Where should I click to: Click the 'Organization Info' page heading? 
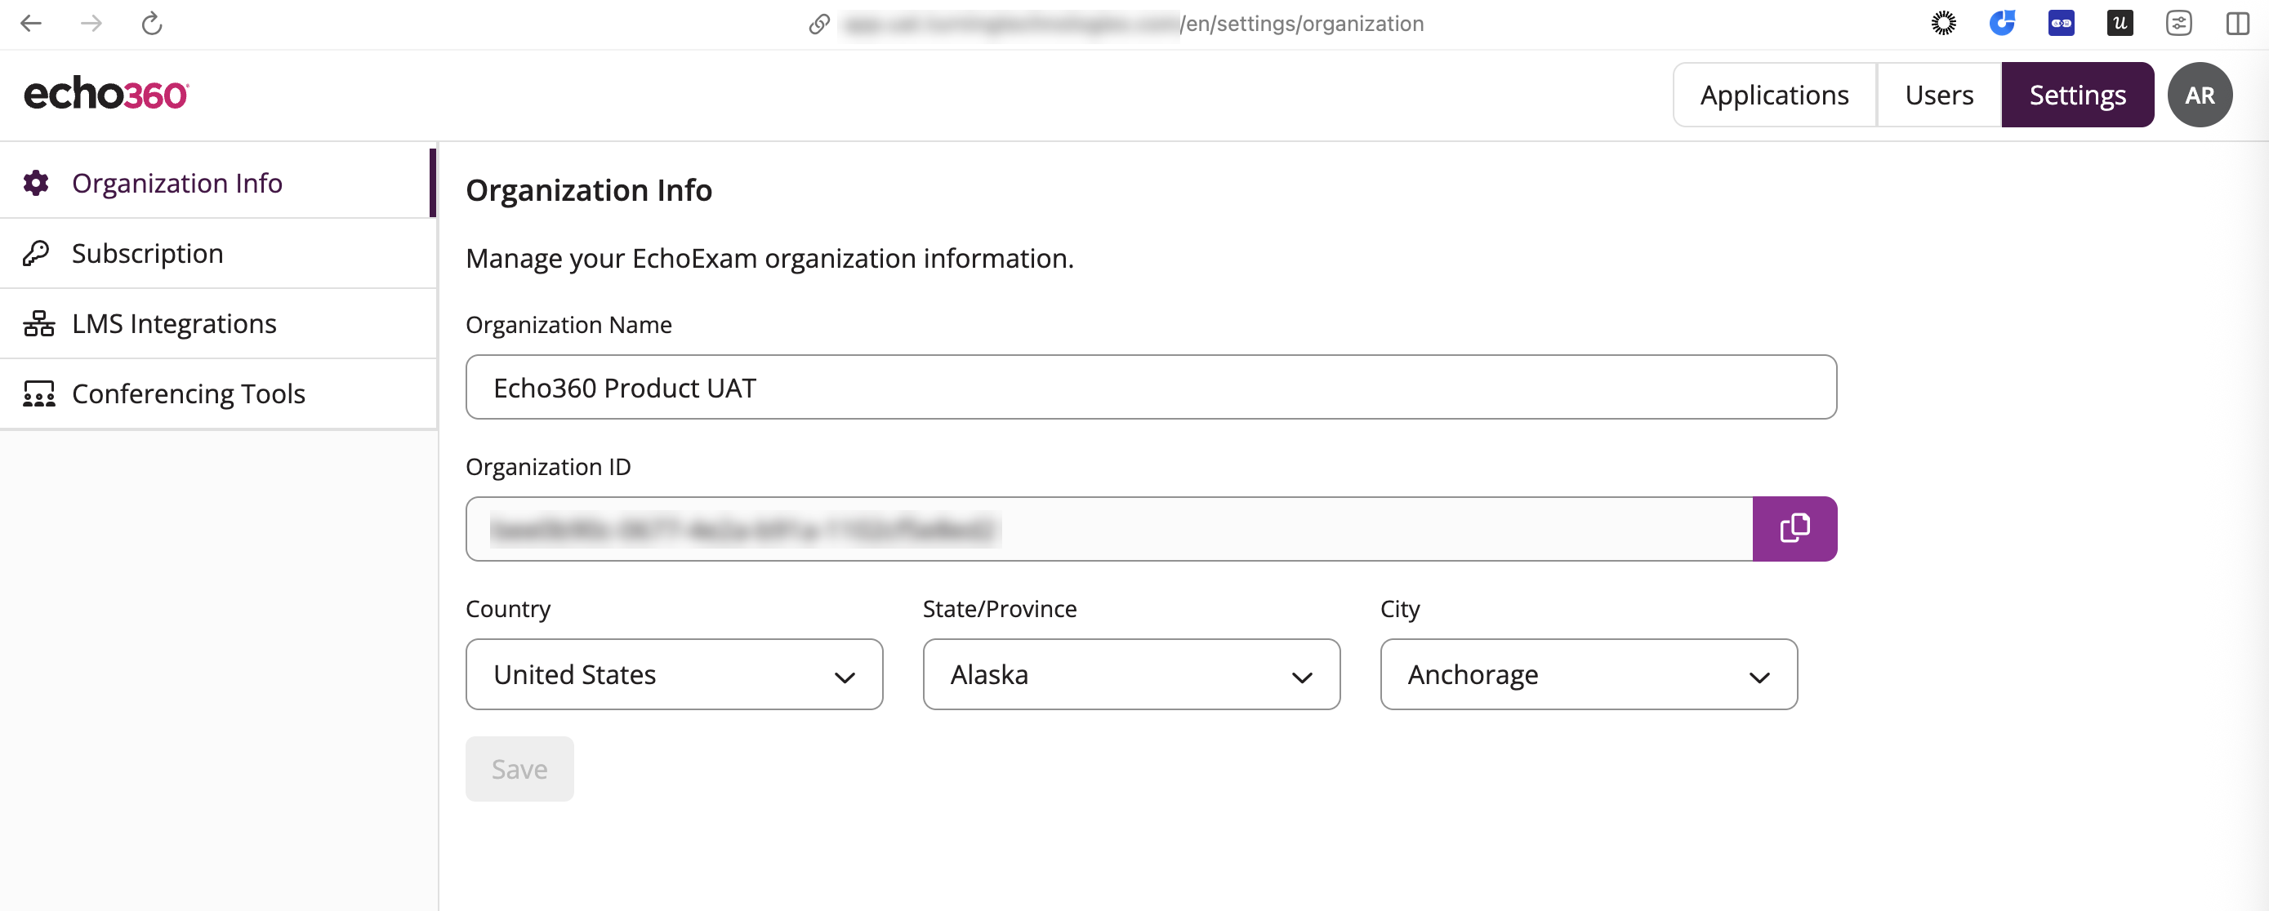tap(588, 190)
